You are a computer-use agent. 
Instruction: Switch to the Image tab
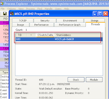(x=21, y=25)
